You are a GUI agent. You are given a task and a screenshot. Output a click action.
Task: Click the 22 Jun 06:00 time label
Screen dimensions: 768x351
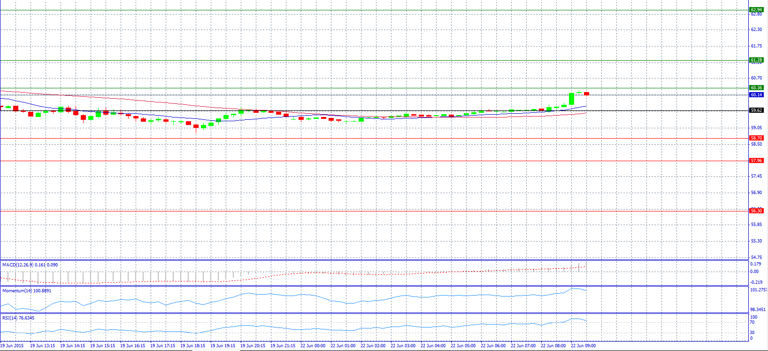coord(493,346)
